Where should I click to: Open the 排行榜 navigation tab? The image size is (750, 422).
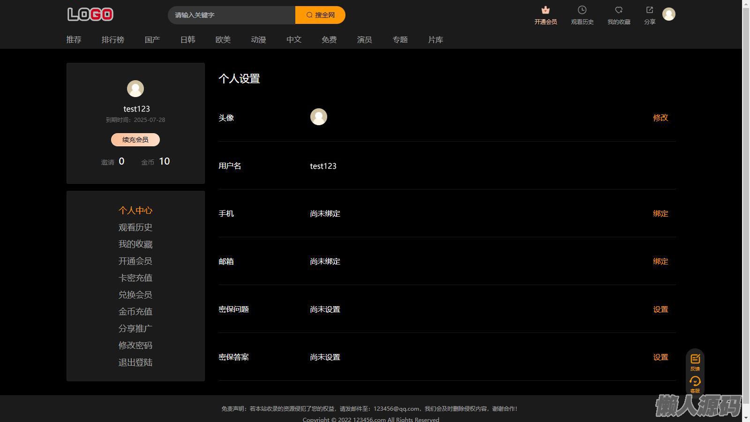point(113,40)
